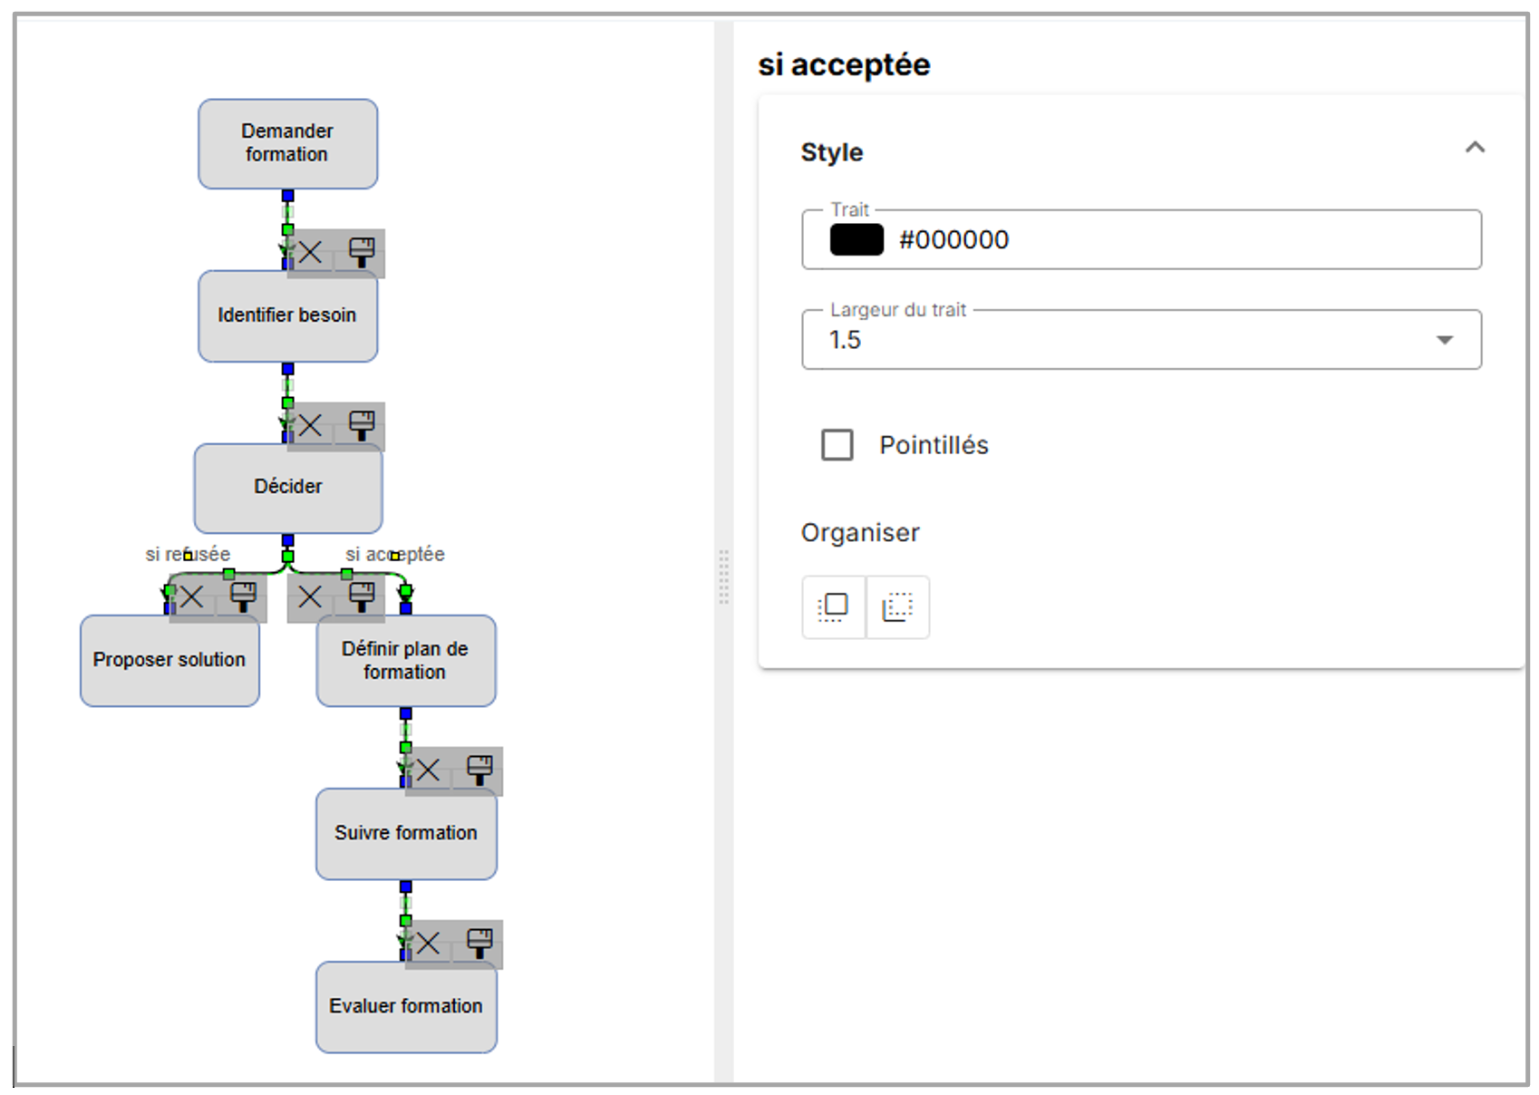Click delete X icon above Identifier besoin
This screenshot has height=1095, width=1539.
pos(310,252)
